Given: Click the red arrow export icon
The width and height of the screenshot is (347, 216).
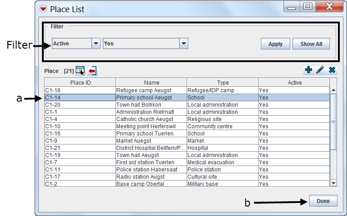Looking at the screenshot, I should coord(92,71).
